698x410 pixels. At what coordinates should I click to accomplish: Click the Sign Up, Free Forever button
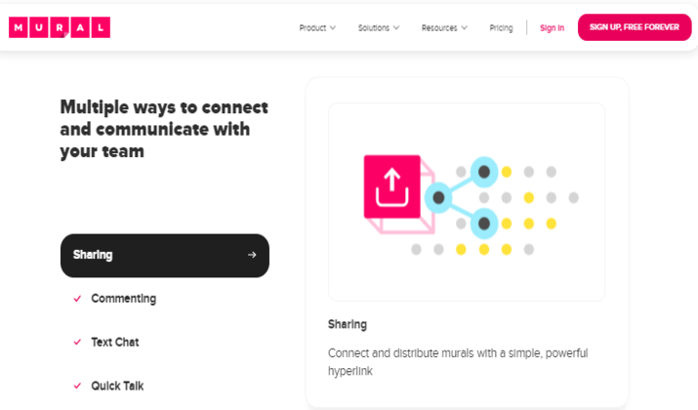click(x=635, y=27)
